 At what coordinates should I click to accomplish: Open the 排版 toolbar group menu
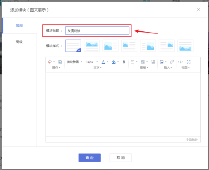tap(144, 68)
